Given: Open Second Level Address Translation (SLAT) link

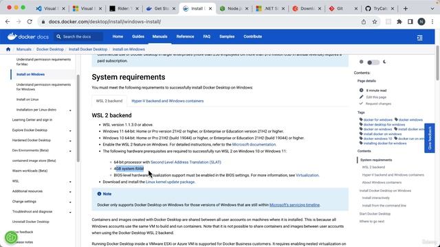Looking at the screenshot, I should tap(186, 162).
